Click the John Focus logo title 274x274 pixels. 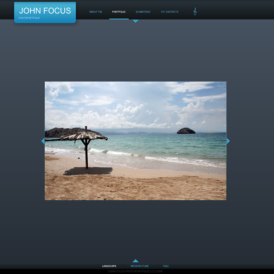(45, 11)
